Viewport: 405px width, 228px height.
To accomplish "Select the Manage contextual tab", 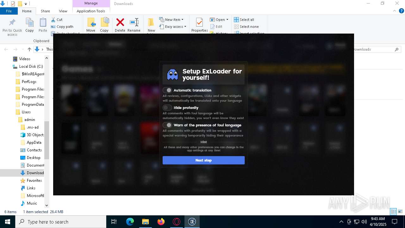I will (91, 3).
